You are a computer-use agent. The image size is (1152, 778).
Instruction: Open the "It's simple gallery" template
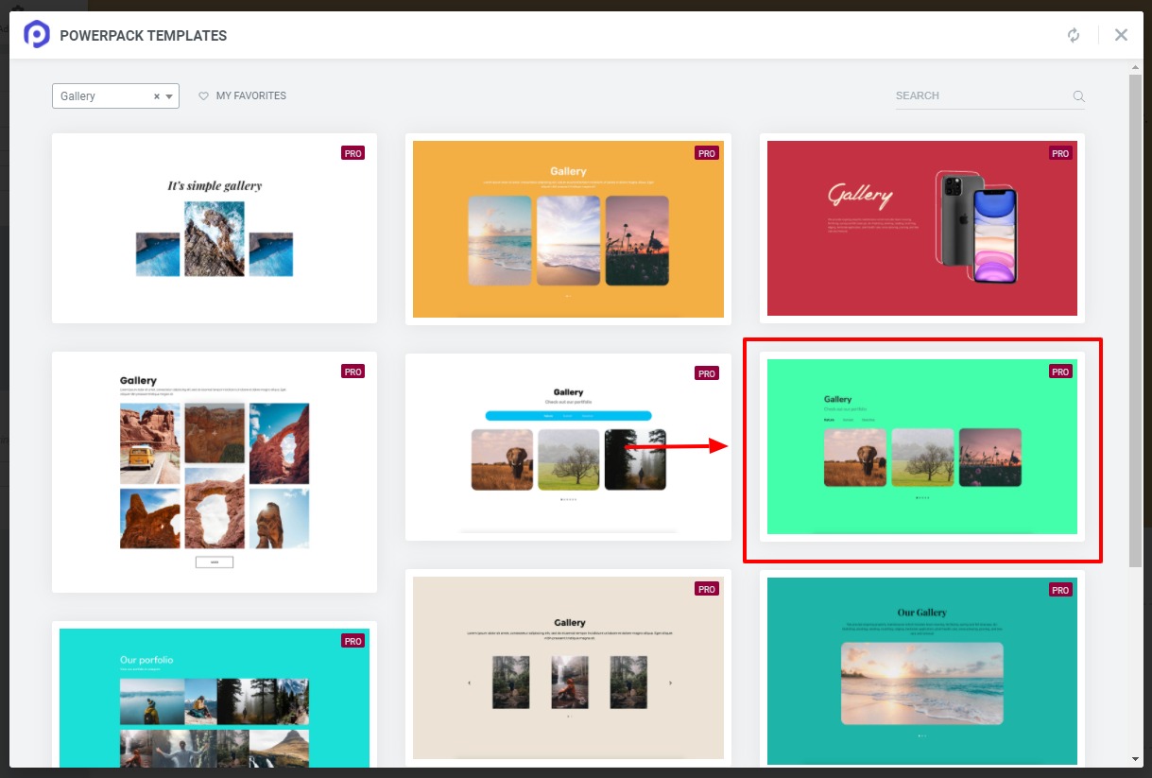(214, 228)
